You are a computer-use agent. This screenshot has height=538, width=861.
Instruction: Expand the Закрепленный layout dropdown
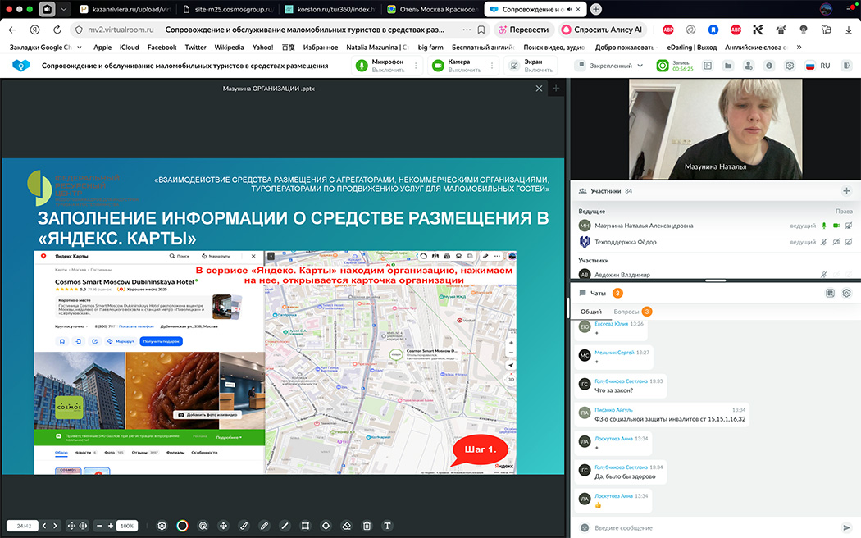pyautogui.click(x=609, y=66)
